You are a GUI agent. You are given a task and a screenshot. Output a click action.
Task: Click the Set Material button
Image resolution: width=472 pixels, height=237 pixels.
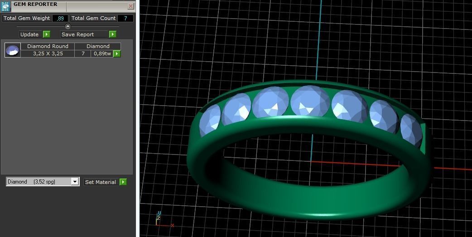101,182
